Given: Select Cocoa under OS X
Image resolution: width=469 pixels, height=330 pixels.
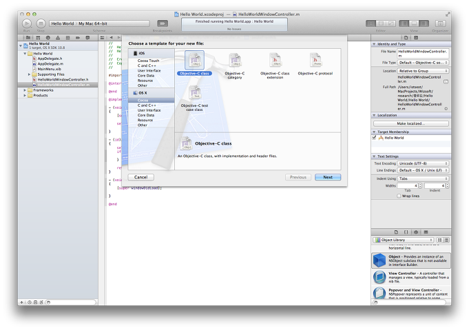Looking at the screenshot, I should pos(151,100).
